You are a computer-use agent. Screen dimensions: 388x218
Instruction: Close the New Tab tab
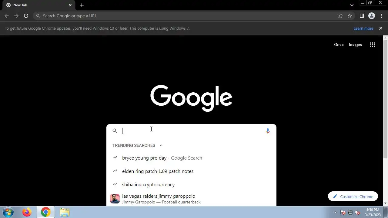coord(70,5)
